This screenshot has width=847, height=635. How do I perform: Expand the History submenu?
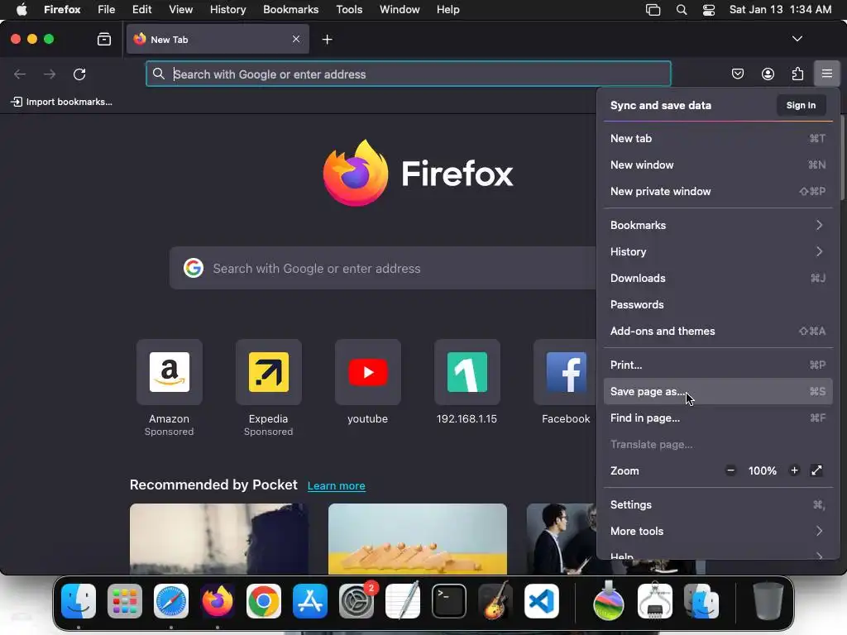pos(718,251)
